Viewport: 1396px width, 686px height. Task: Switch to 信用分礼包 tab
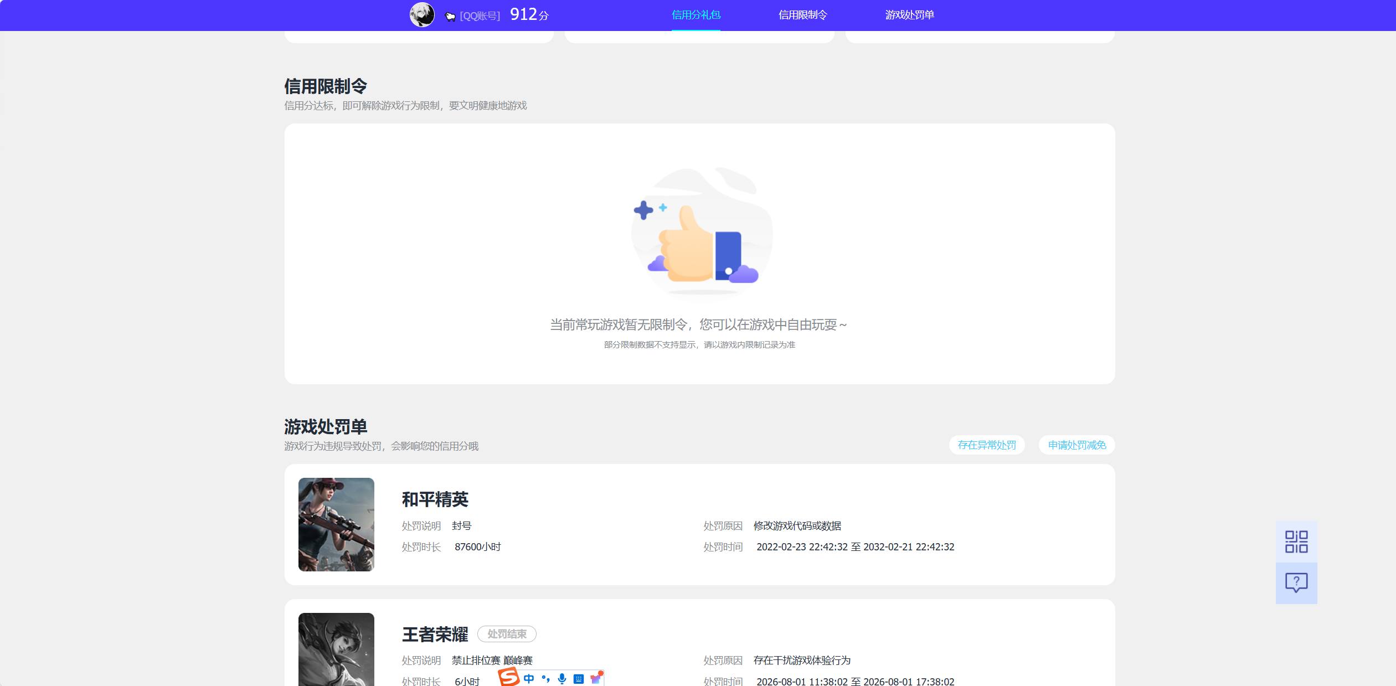(x=696, y=15)
